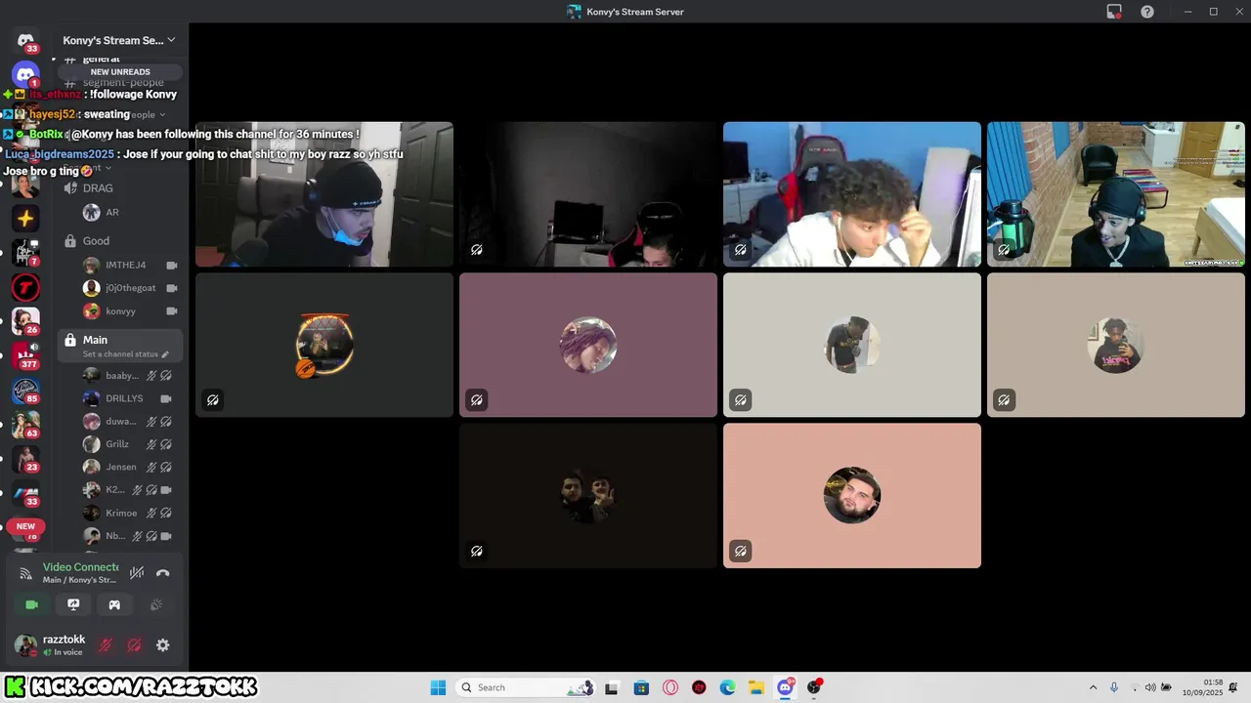Select top-left webcam tile with beanie

[x=324, y=194]
